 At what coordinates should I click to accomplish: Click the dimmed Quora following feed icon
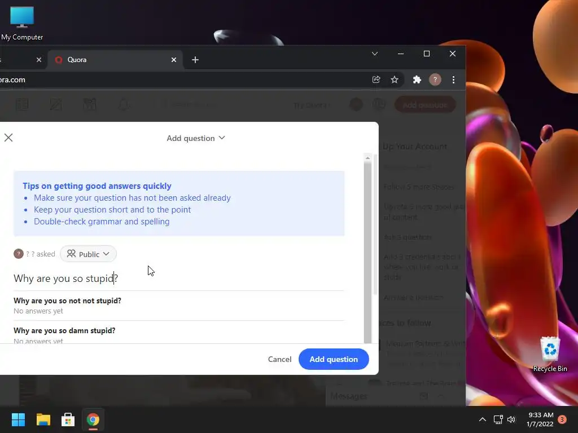coord(22,105)
